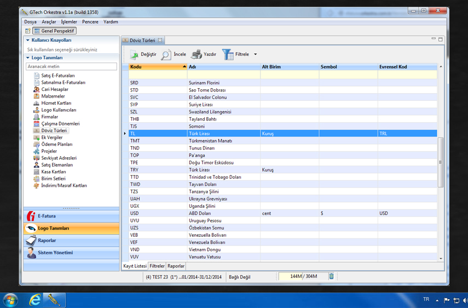Click the GTech Orkestra taskbar icon
Image resolution: width=468 pixels, height=308 pixels.
pos(54,300)
